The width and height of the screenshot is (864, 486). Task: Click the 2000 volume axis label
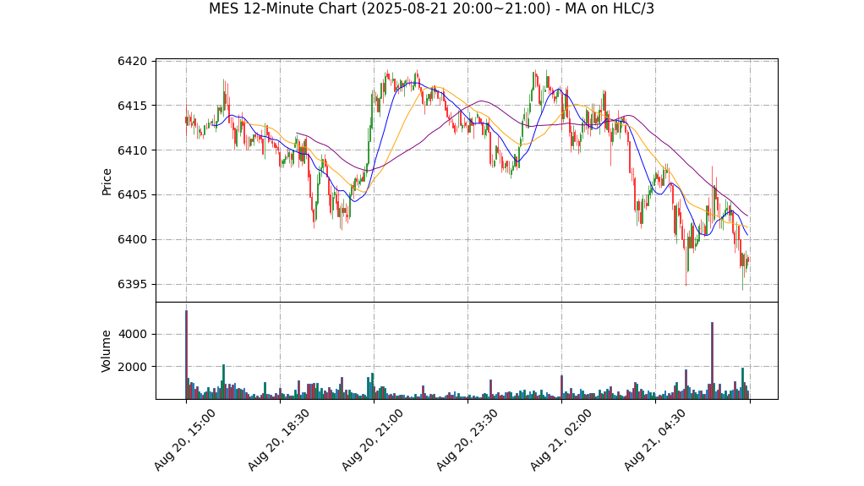133,367
